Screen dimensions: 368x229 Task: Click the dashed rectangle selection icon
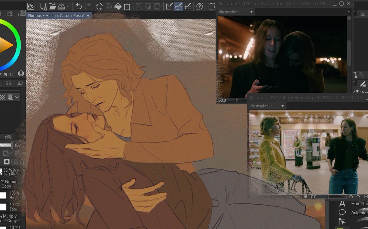click(211, 6)
